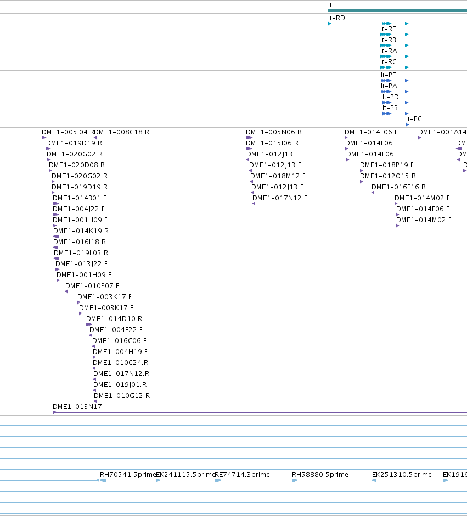Select the RH58880.5prime EST label
Image resolution: width=467 pixels, height=516 pixels.
click(x=320, y=474)
